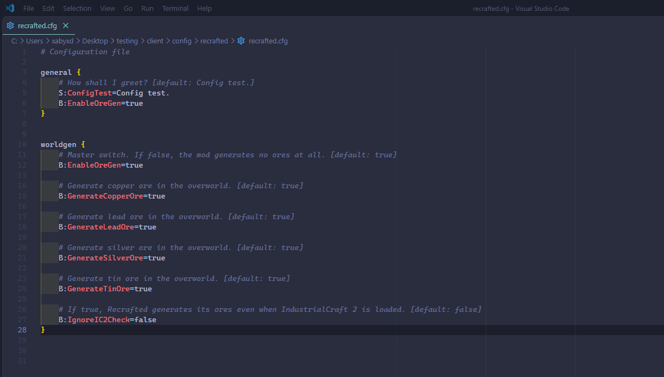Click 'EnableOreGen' on line 12

pos(94,165)
